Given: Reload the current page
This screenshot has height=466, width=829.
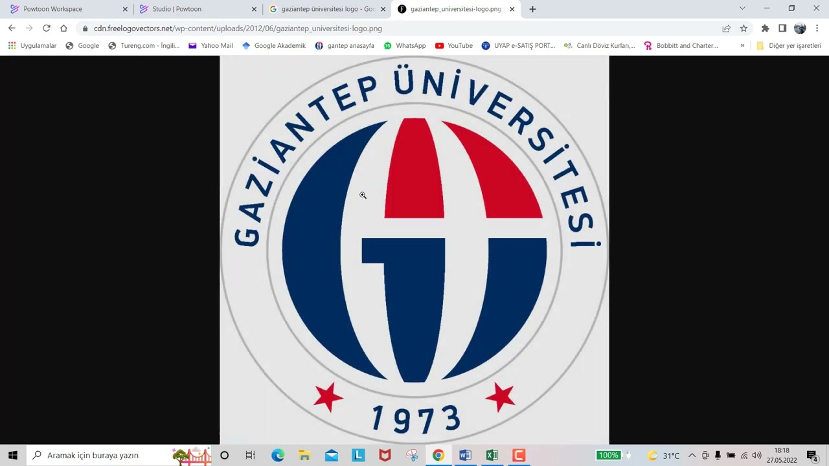Looking at the screenshot, I should pos(46,28).
